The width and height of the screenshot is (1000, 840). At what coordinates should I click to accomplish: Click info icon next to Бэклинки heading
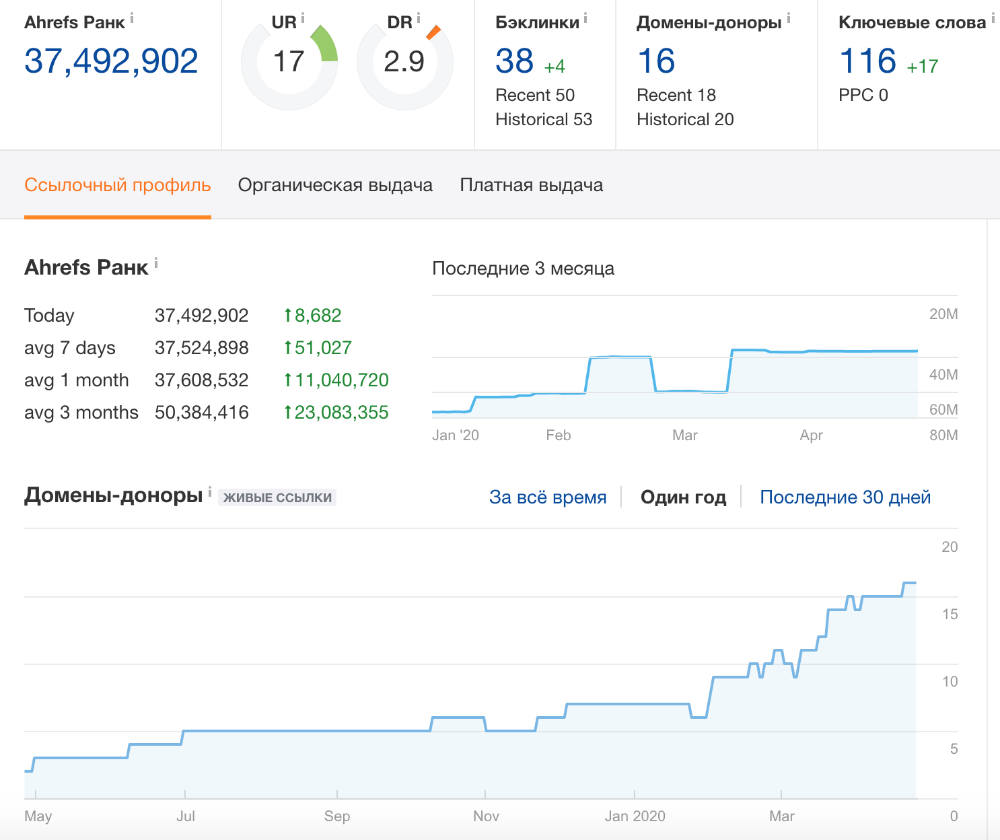pos(585,19)
